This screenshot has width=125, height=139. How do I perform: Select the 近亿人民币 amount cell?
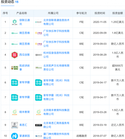(117, 125)
